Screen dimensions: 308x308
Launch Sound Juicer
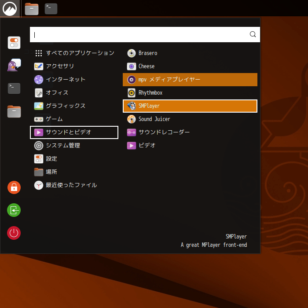pyautogui.click(x=190, y=119)
